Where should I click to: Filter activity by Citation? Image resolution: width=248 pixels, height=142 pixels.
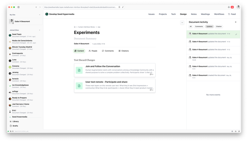[x=219, y=26]
